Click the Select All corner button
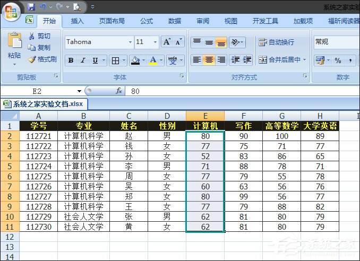This screenshot has height=261, width=360. pos(10,116)
